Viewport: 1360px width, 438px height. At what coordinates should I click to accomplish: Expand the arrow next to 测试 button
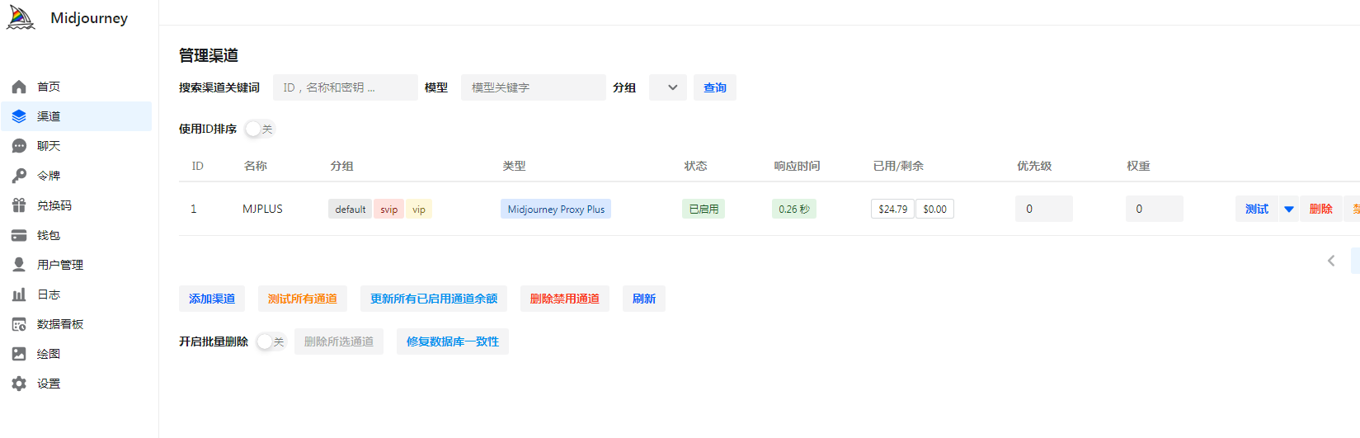point(1288,210)
